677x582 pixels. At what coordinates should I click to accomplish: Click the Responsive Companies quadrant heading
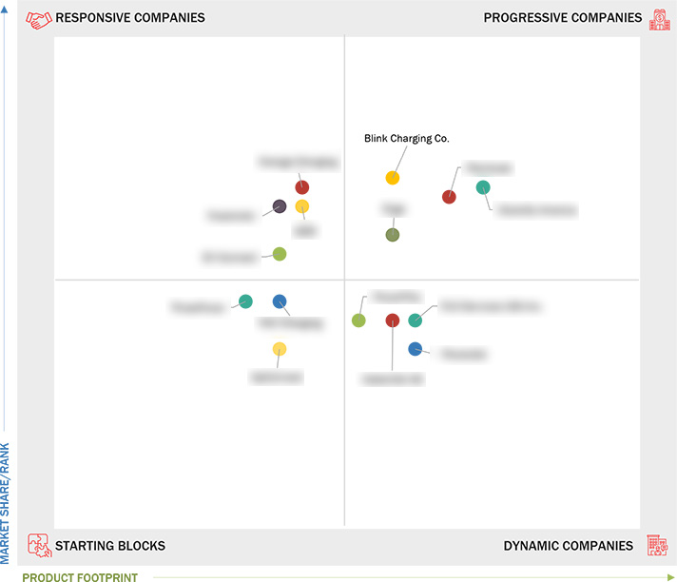pos(130,18)
